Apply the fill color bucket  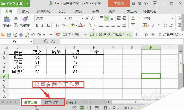[x=73, y=25]
